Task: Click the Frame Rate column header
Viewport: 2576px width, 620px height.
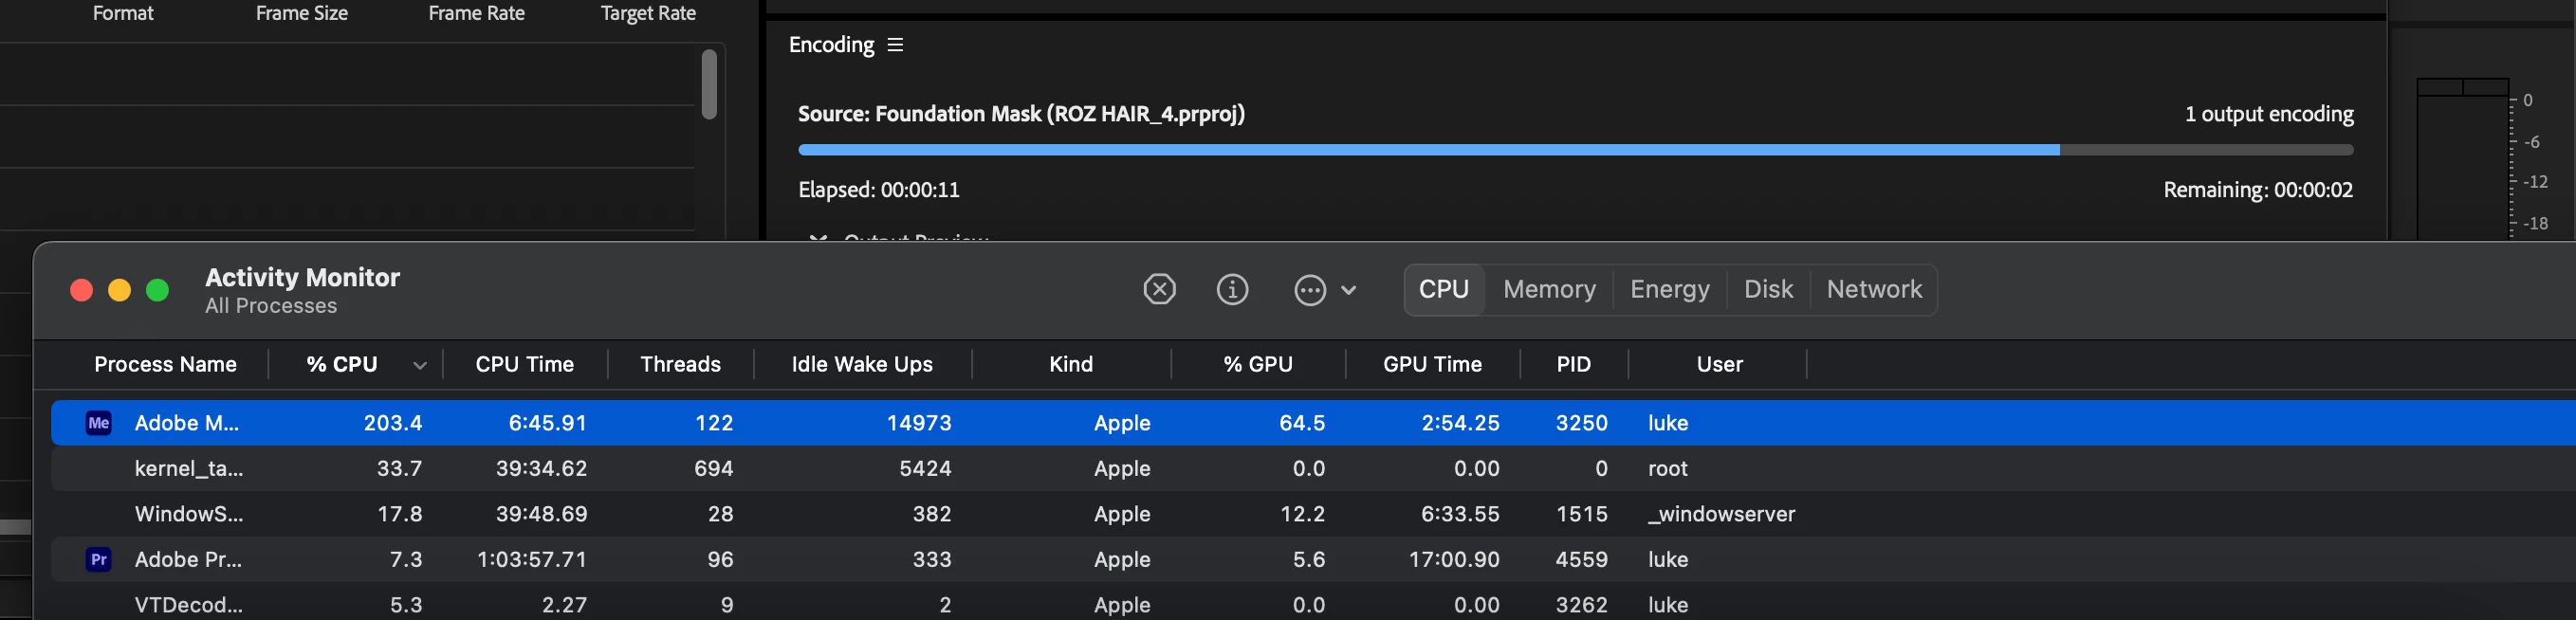Action: [476, 13]
